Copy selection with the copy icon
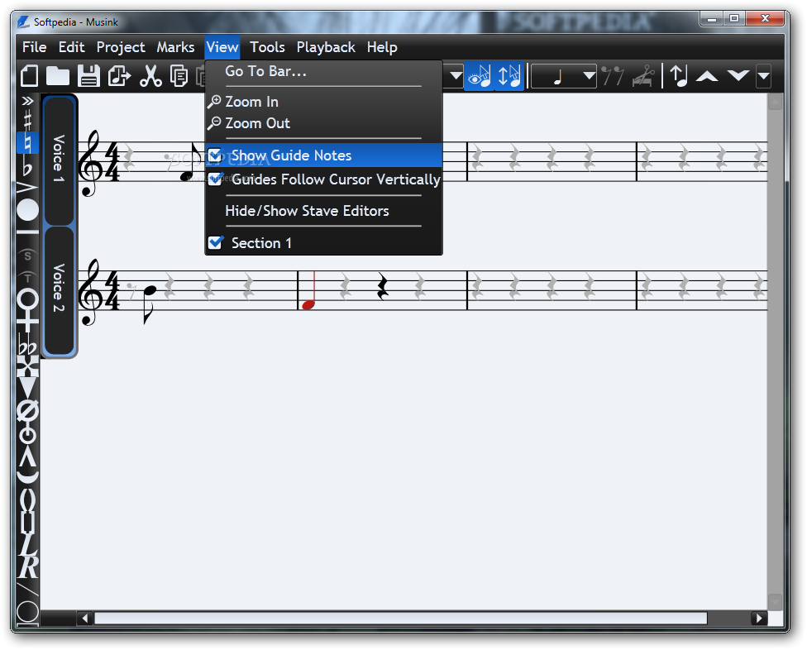This screenshot has width=807, height=650. pyautogui.click(x=179, y=76)
